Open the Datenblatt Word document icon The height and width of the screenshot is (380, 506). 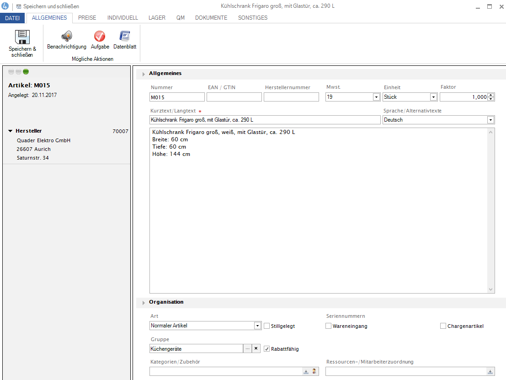[124, 37]
